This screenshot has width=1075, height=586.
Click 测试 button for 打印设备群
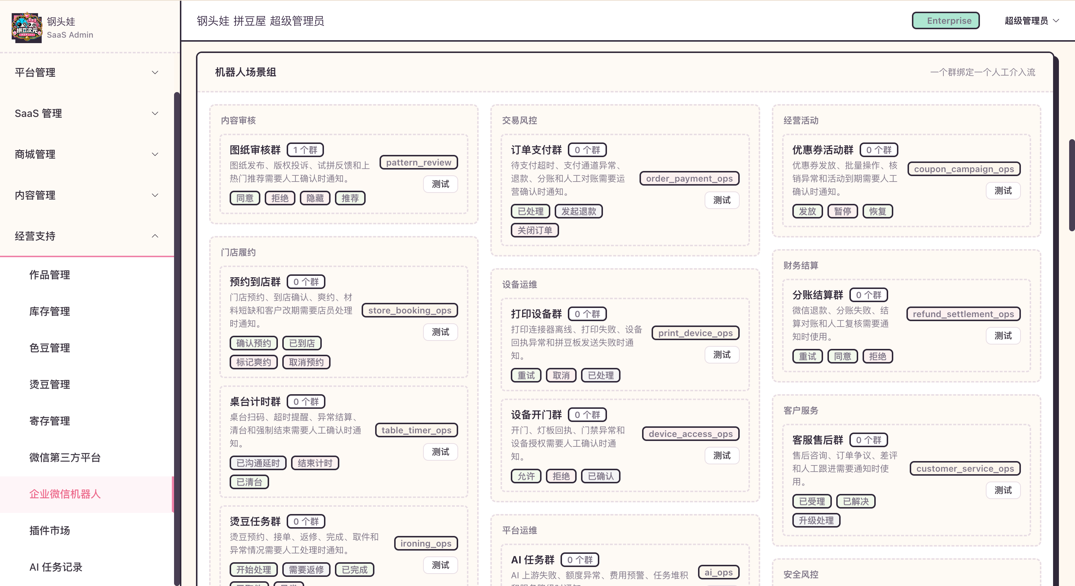tap(721, 354)
